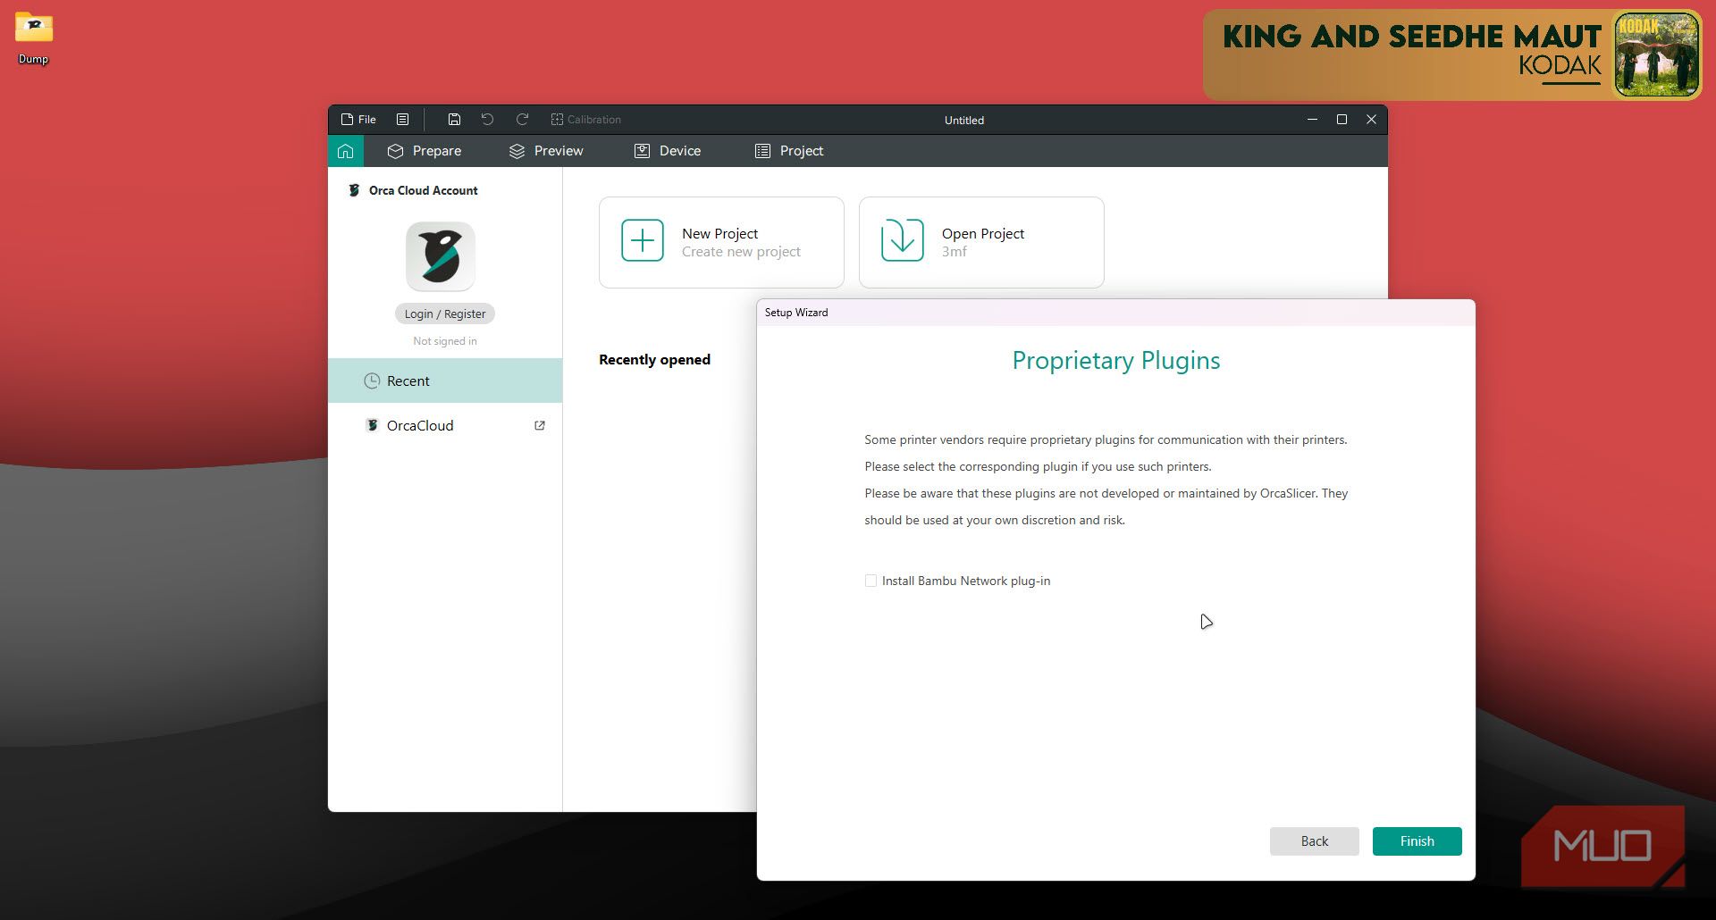Click Finish in the Setup Wizard
The width and height of the screenshot is (1716, 920).
pos(1417,841)
